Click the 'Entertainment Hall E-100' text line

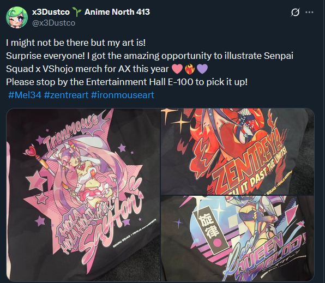pos(127,82)
